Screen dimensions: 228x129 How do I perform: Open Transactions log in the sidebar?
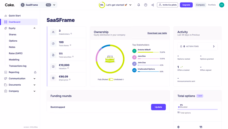tap(18, 66)
